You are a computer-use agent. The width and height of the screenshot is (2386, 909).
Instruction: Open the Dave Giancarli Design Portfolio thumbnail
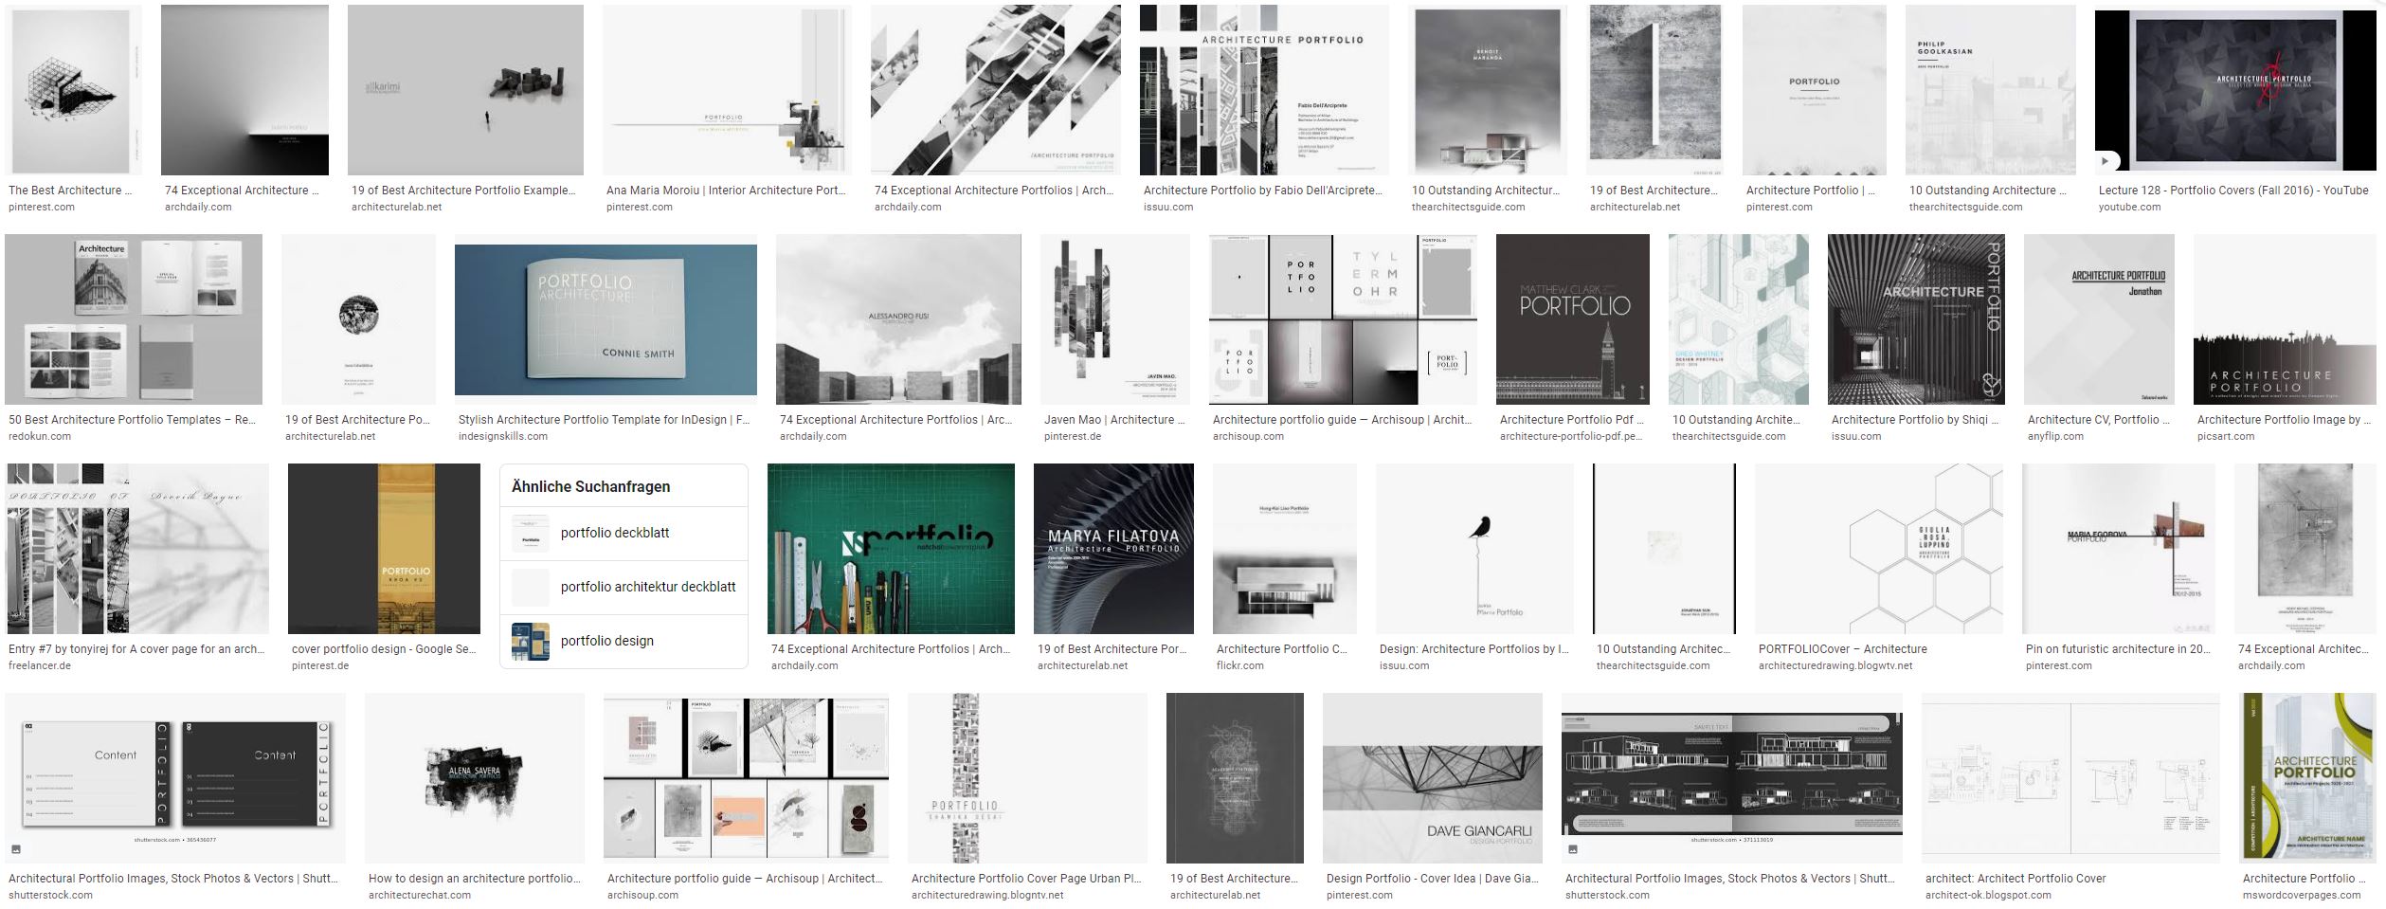(1433, 778)
